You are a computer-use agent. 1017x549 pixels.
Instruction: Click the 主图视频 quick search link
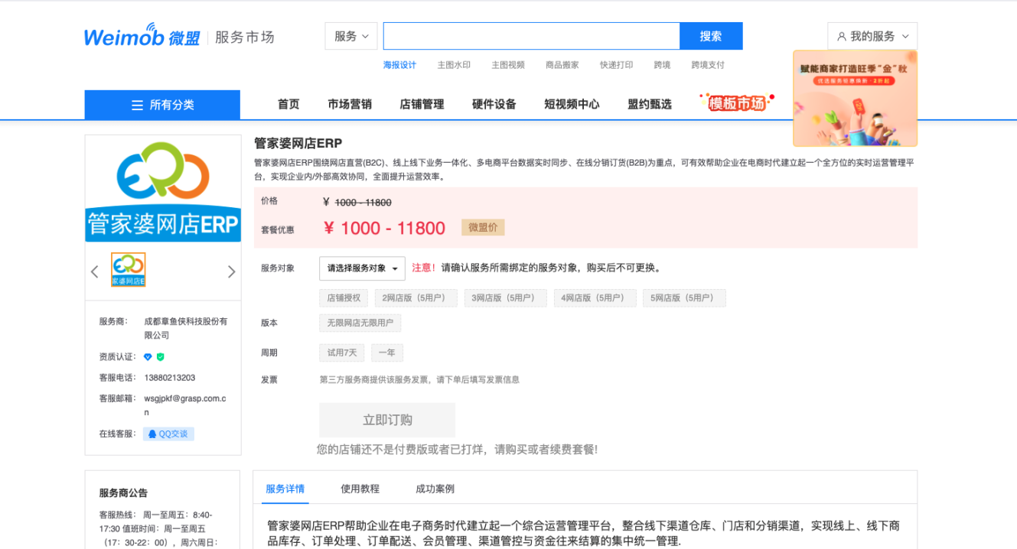tap(508, 65)
